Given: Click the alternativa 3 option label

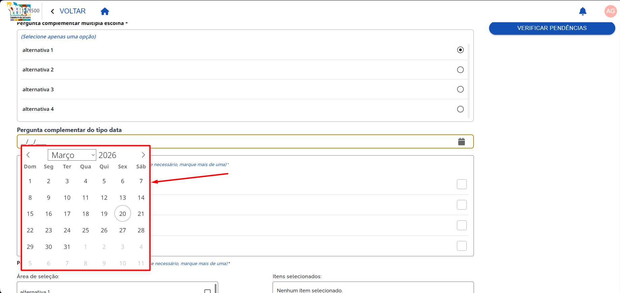Looking at the screenshot, I should [x=38, y=90].
